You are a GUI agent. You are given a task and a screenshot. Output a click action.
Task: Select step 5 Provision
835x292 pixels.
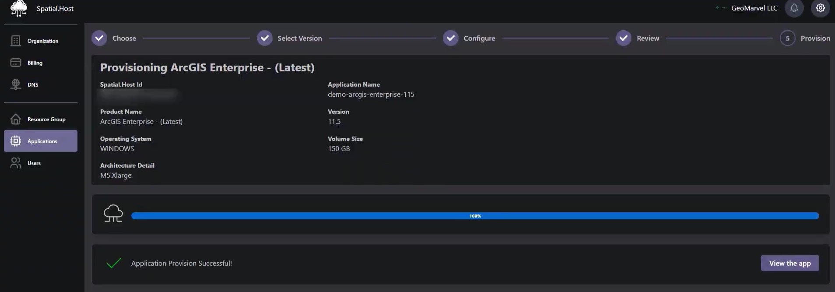(x=787, y=38)
